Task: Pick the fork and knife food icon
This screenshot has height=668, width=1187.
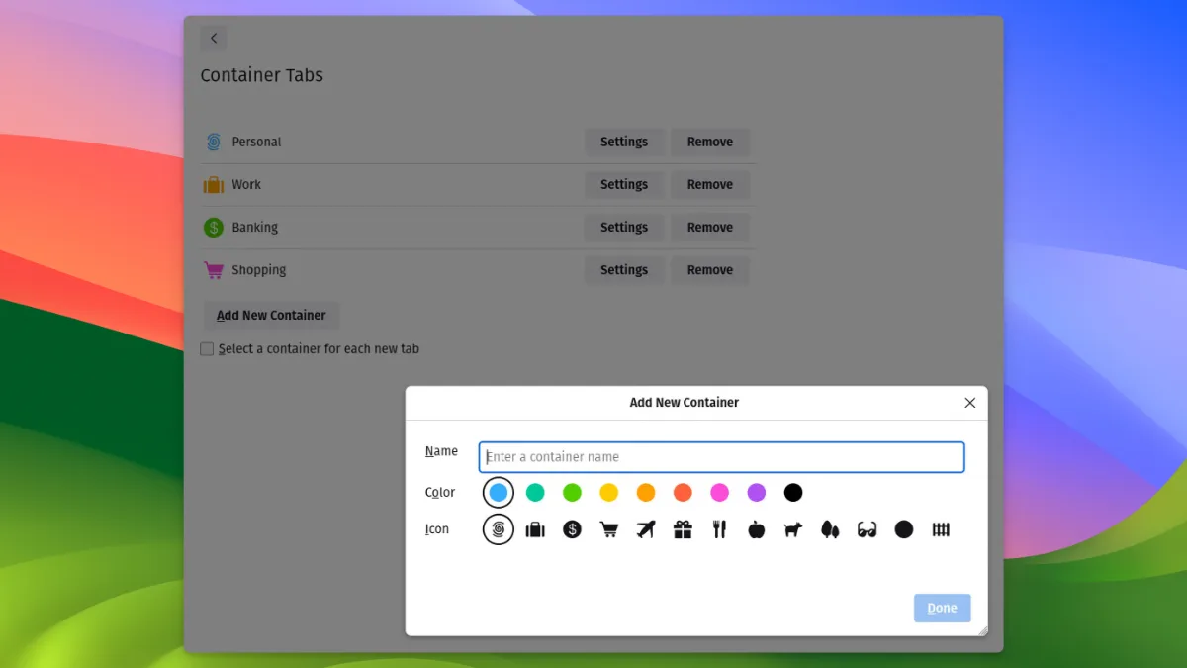Action: click(x=719, y=529)
